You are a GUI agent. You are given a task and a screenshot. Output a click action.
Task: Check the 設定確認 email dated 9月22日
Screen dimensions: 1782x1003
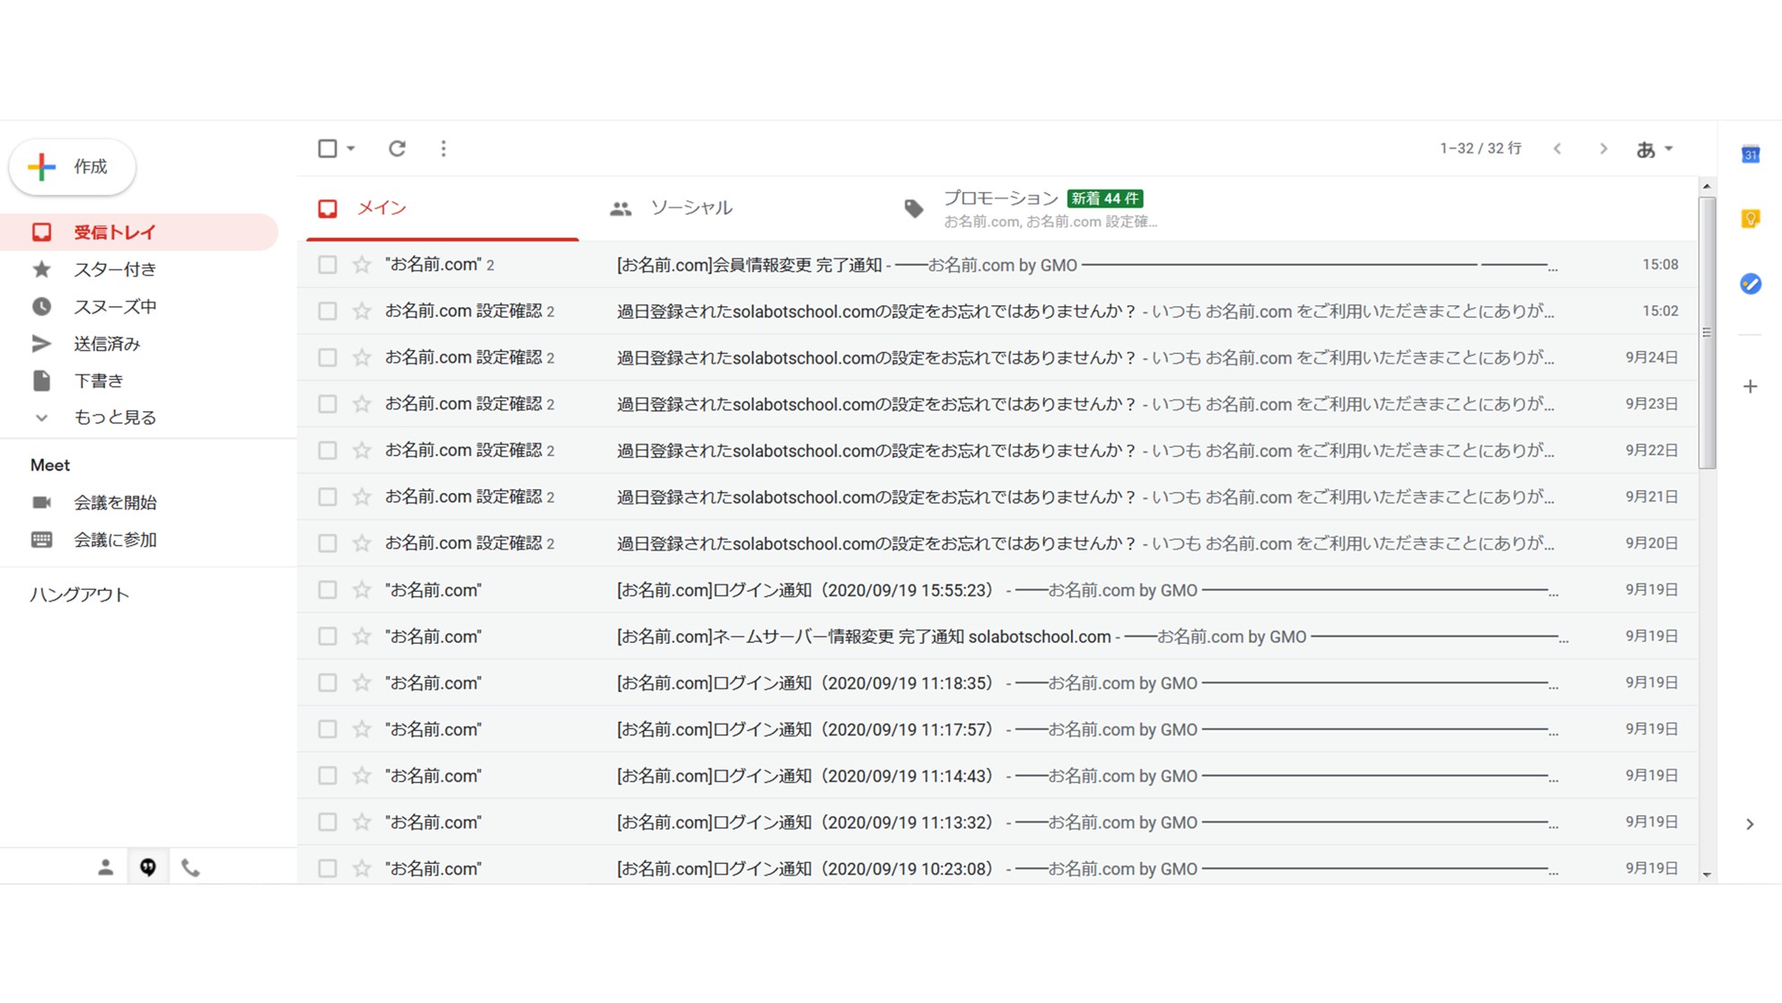328,451
